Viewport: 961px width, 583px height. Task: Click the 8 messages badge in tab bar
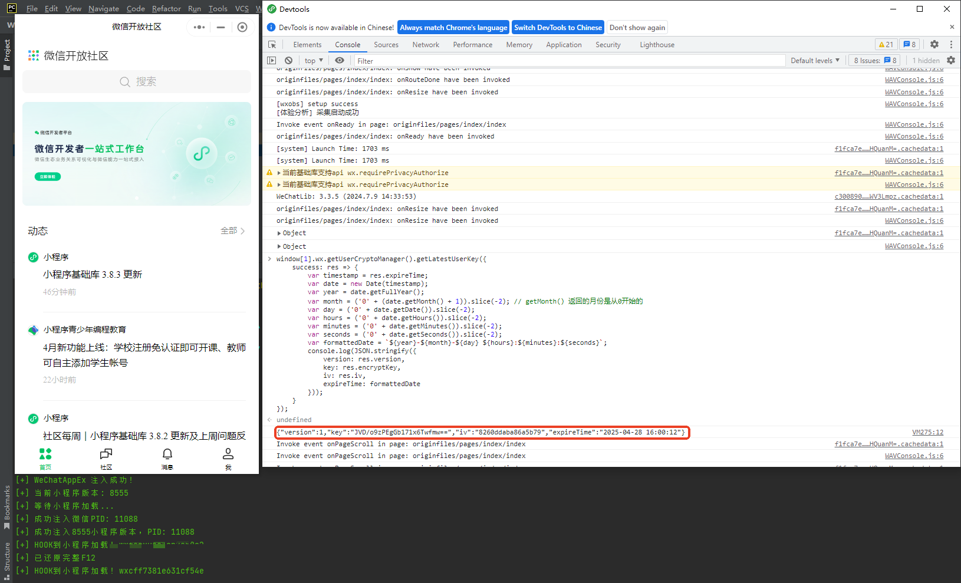pos(910,44)
